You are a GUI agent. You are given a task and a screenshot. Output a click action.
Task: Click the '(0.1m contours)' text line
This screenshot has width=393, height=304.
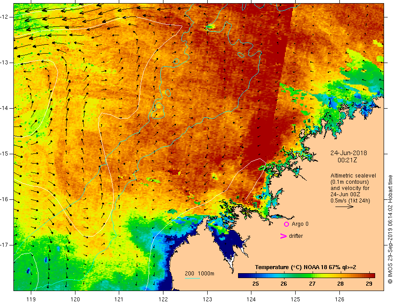(x=350, y=182)
